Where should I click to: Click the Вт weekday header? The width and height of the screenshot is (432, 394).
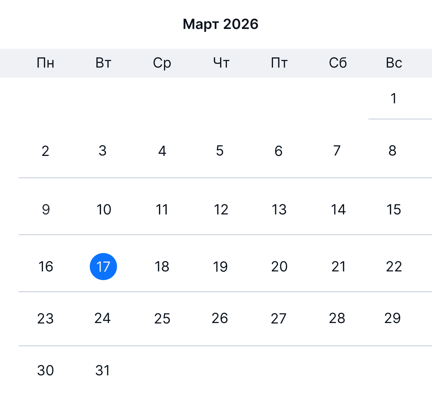tap(103, 63)
